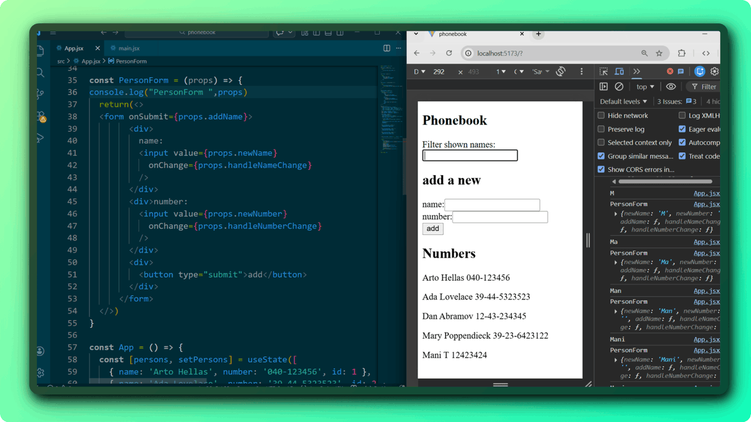Click the console Filter box
Image resolution: width=751 pixels, height=422 pixels.
703,87
